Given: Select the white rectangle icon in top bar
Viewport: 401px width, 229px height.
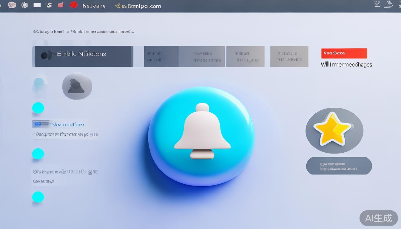Looking at the screenshot, I should tap(37, 5).
